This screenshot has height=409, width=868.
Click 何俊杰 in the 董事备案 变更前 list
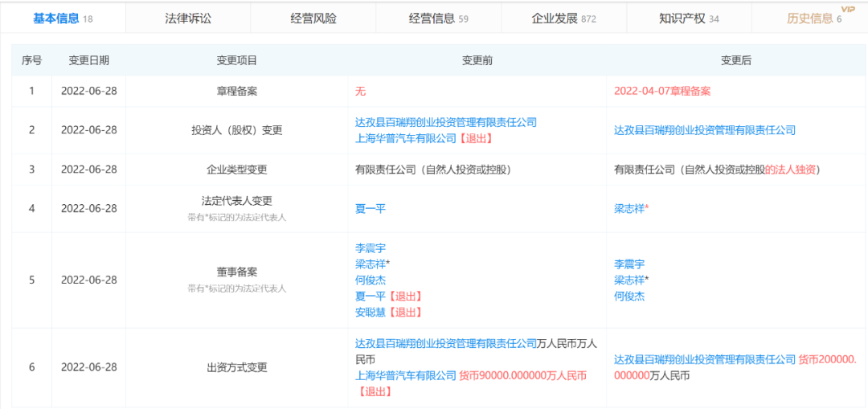(371, 280)
